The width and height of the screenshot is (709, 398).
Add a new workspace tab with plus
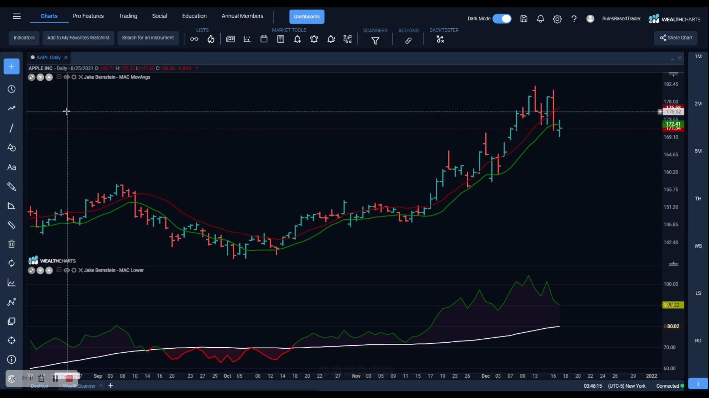(x=110, y=385)
